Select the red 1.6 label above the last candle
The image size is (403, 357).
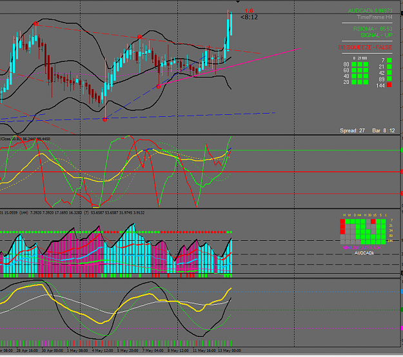[x=249, y=11]
